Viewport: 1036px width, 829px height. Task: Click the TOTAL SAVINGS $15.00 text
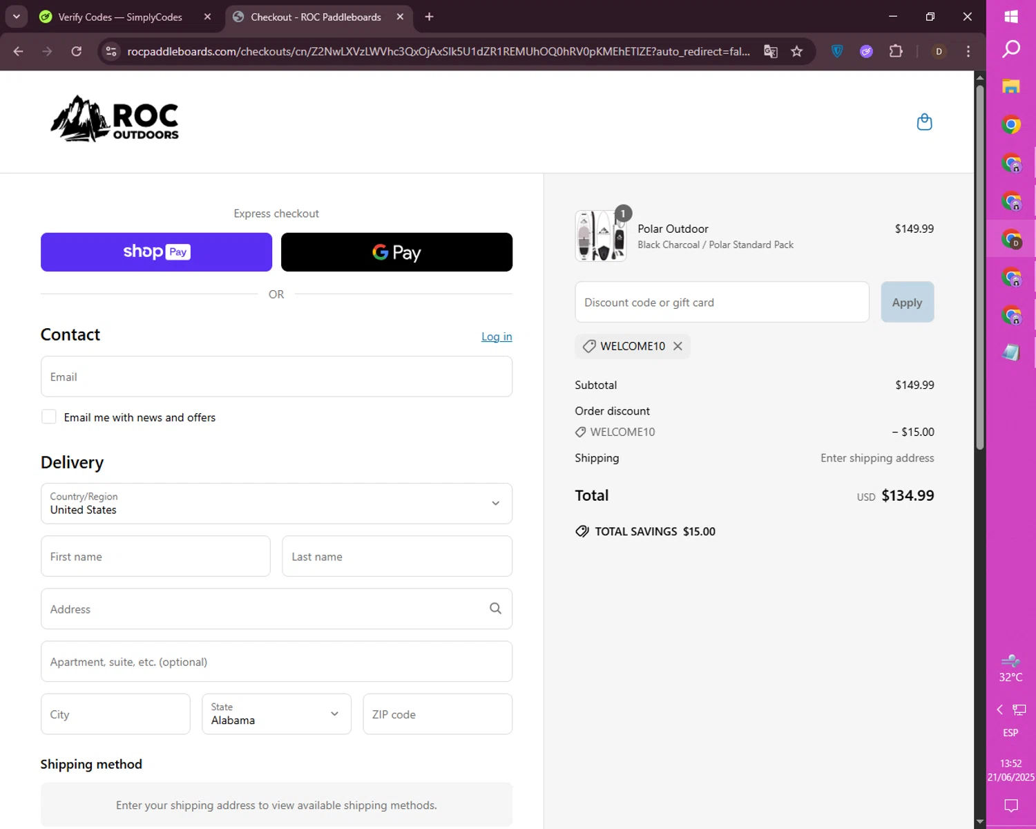[x=655, y=531]
